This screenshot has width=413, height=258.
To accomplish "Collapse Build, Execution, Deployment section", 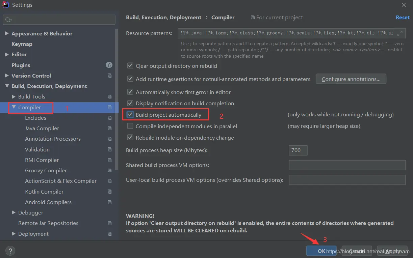I will [x=7, y=86].
